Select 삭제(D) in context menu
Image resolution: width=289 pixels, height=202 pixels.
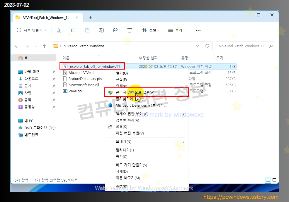(147, 171)
